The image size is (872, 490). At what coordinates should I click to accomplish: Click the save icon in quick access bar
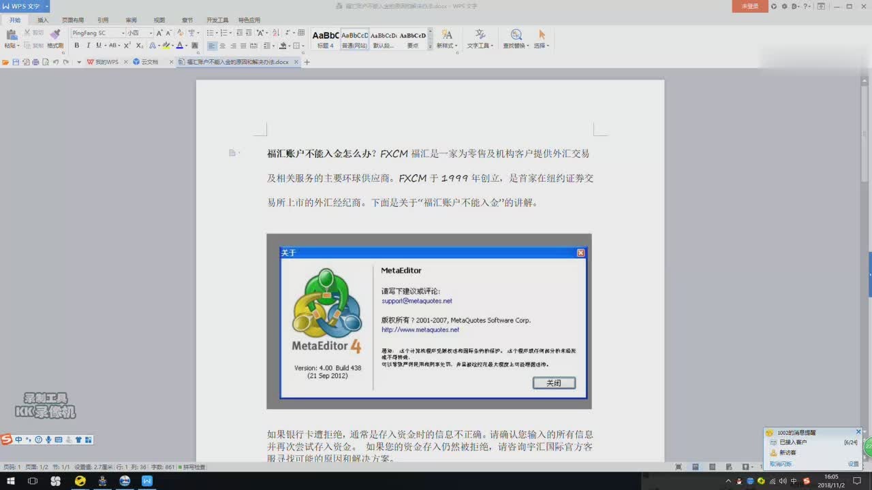16,62
